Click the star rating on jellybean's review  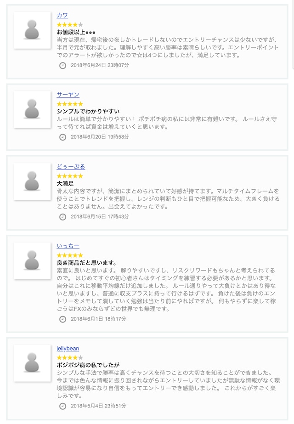(70, 357)
